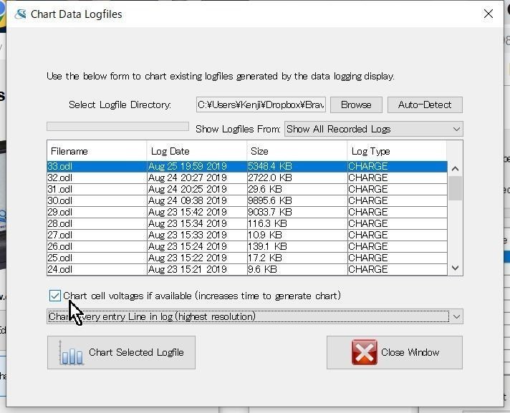This screenshot has height=413, width=510.
Task: Click the size cell 29.6 KB
Action: tap(265, 189)
